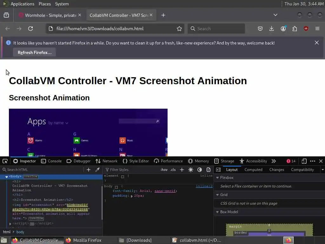This screenshot has width=325, height=244.
Task: Show the 14 errors indicator
Action: [x=291, y=161]
